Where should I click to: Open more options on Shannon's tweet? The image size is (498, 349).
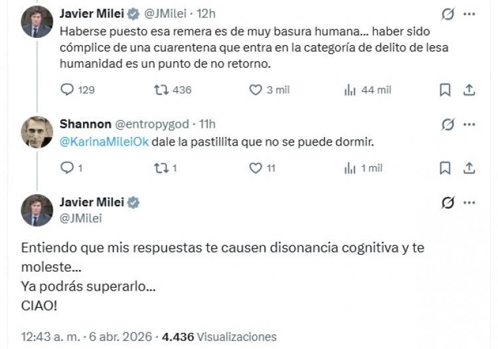click(469, 124)
